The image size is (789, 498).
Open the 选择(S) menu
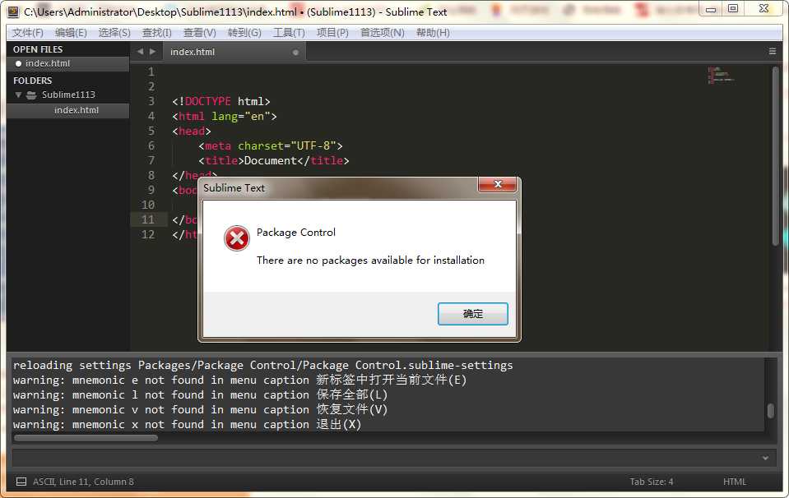114,33
